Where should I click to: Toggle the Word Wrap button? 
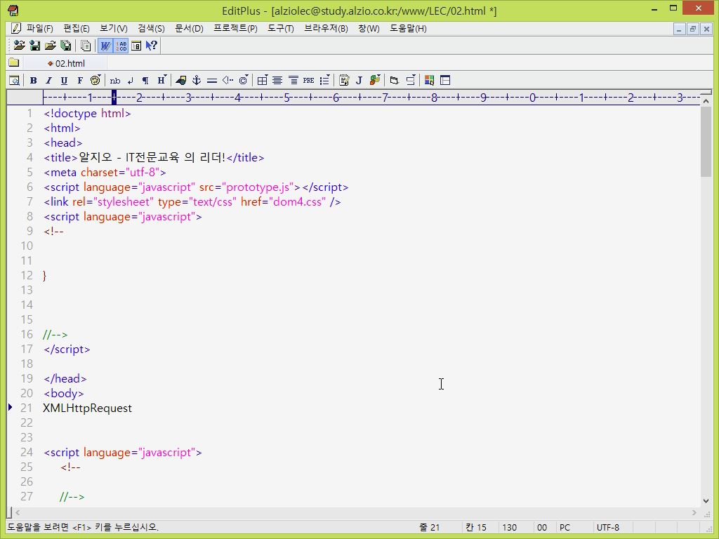tap(105, 46)
